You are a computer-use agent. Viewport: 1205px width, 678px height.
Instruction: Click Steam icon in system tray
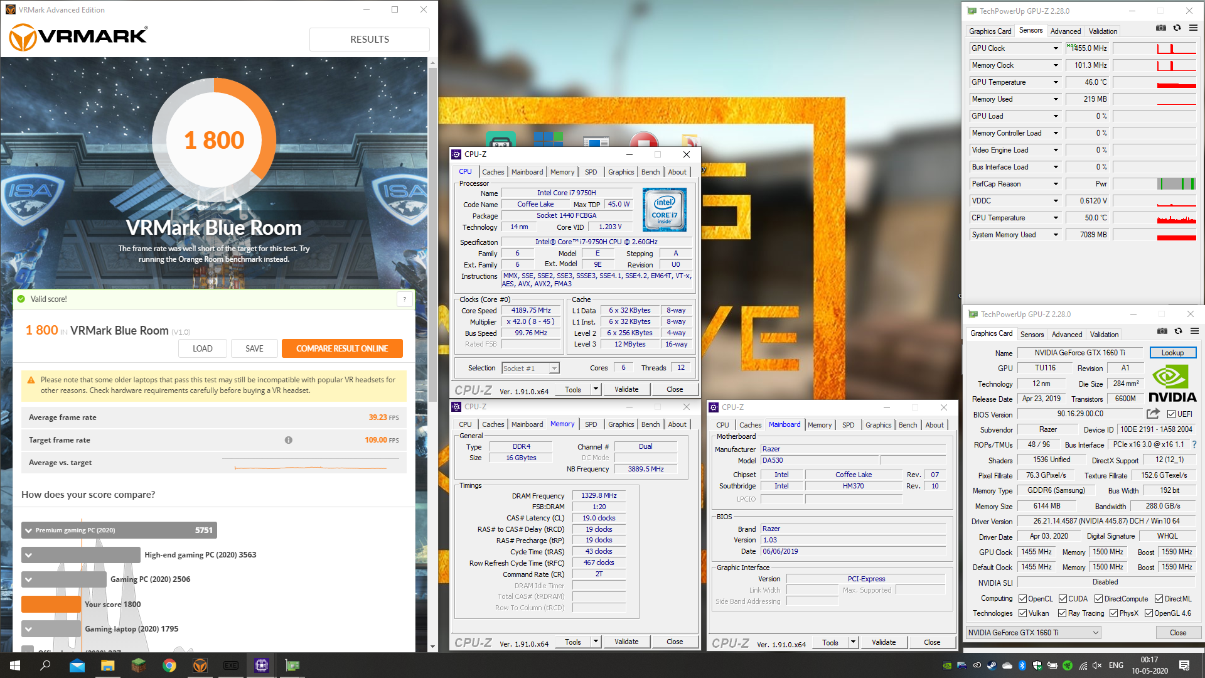tap(992, 665)
